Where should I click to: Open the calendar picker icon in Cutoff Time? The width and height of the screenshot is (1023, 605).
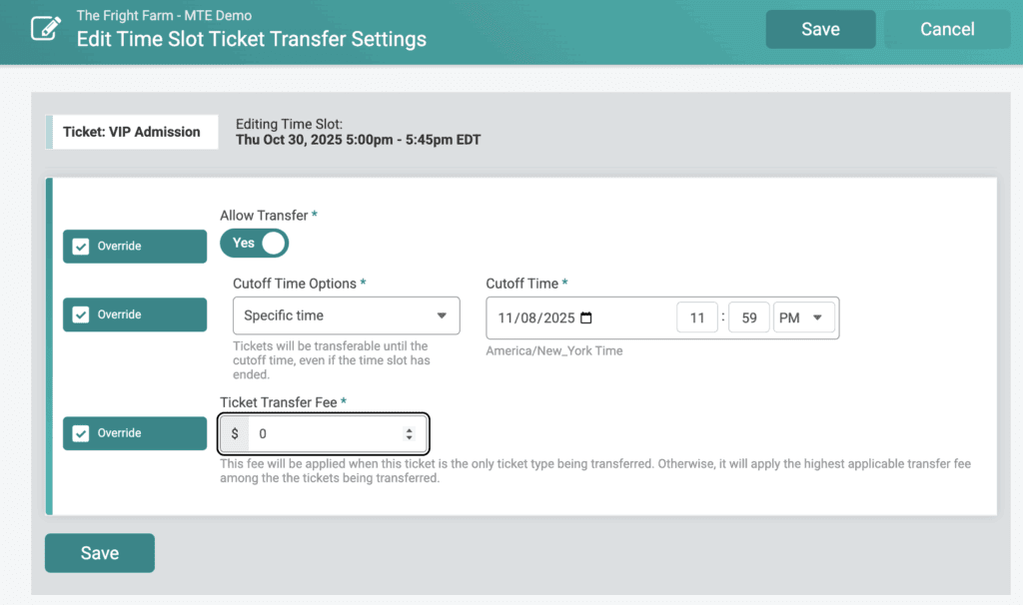pyautogui.click(x=586, y=318)
